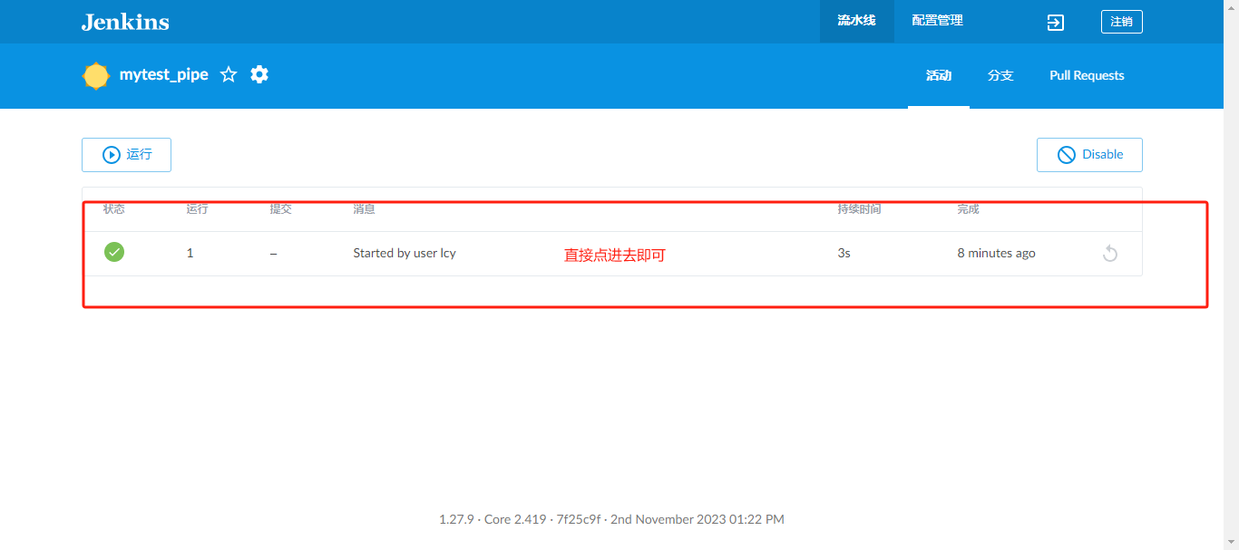Click the 运行 button to start a build
This screenshot has height=550, width=1239.
[x=126, y=154]
